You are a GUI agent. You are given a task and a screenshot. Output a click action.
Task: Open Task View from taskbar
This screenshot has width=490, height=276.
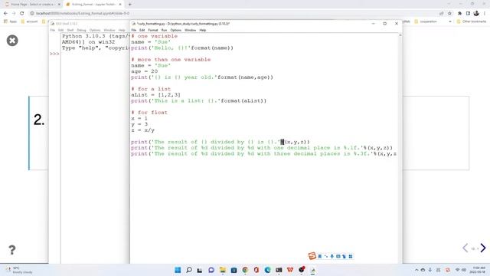[x=200, y=270]
